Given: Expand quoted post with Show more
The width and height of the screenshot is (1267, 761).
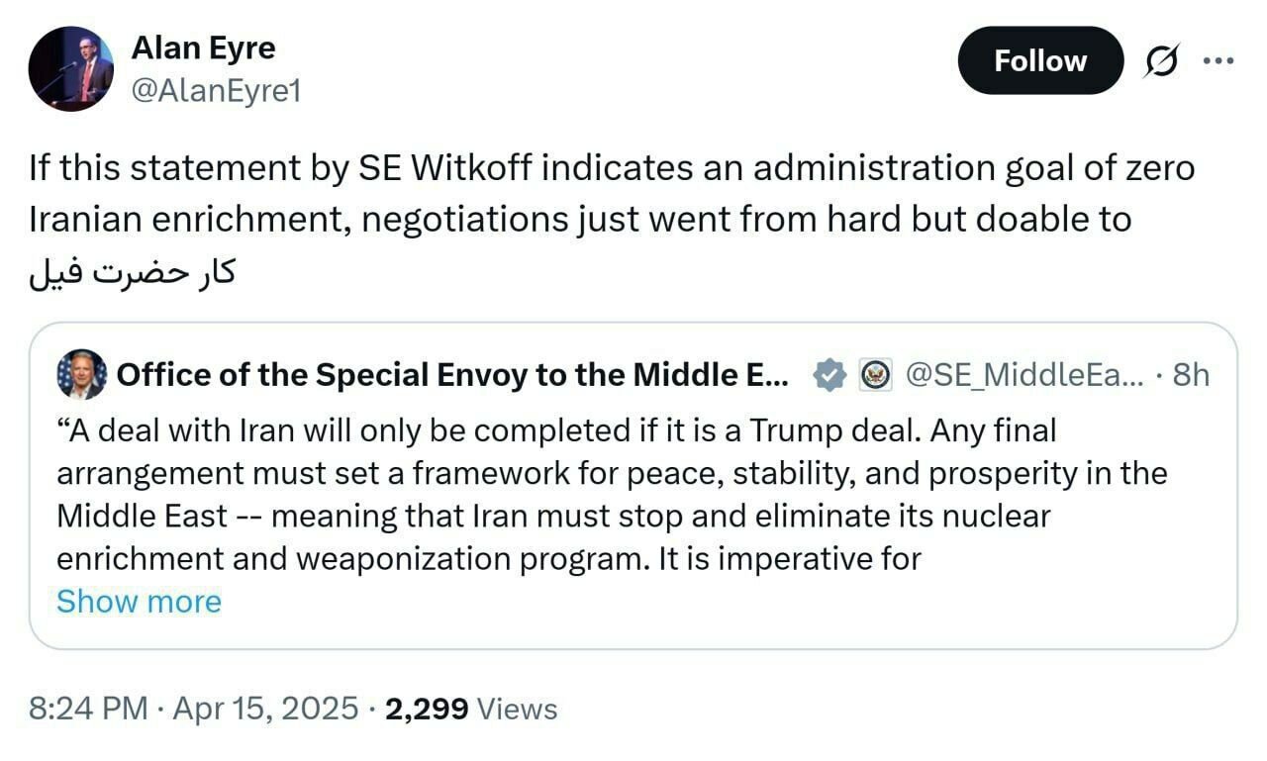Looking at the screenshot, I should (x=139, y=601).
